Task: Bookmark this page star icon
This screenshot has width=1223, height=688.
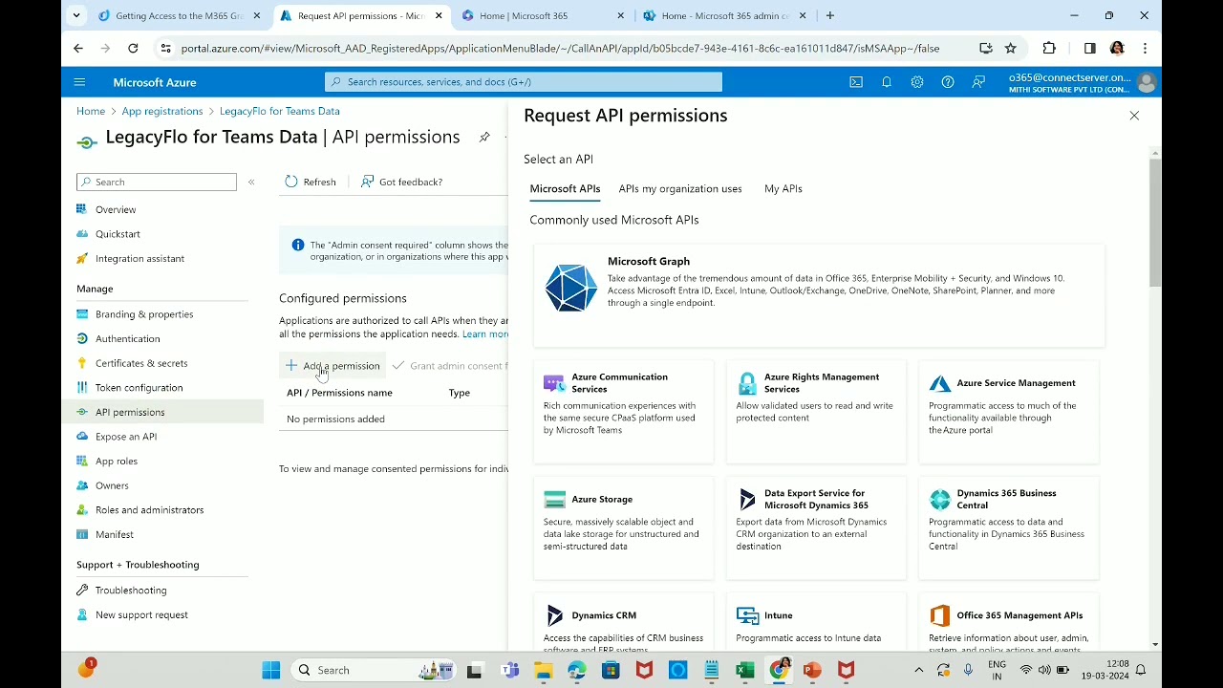Action: coord(1011,49)
